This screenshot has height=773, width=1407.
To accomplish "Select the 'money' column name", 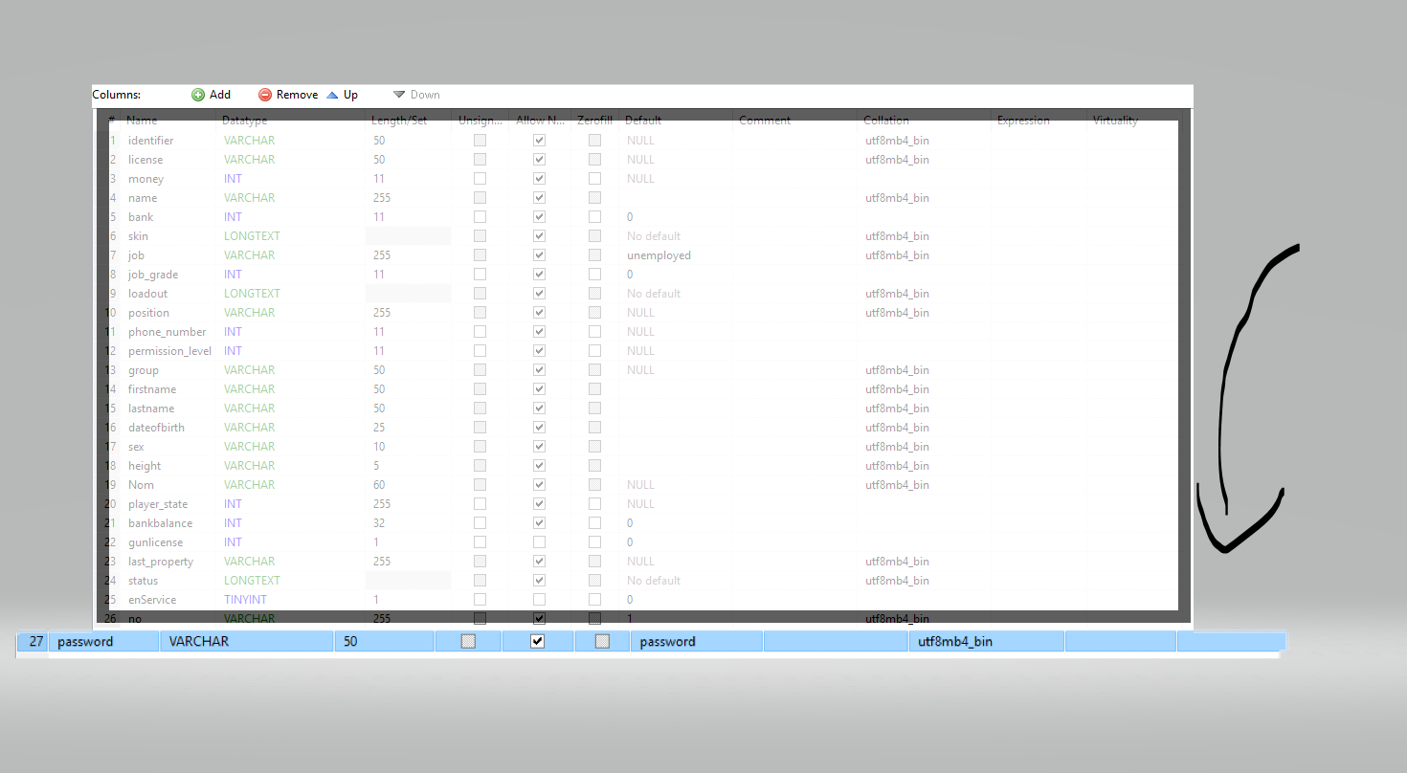I will [146, 179].
